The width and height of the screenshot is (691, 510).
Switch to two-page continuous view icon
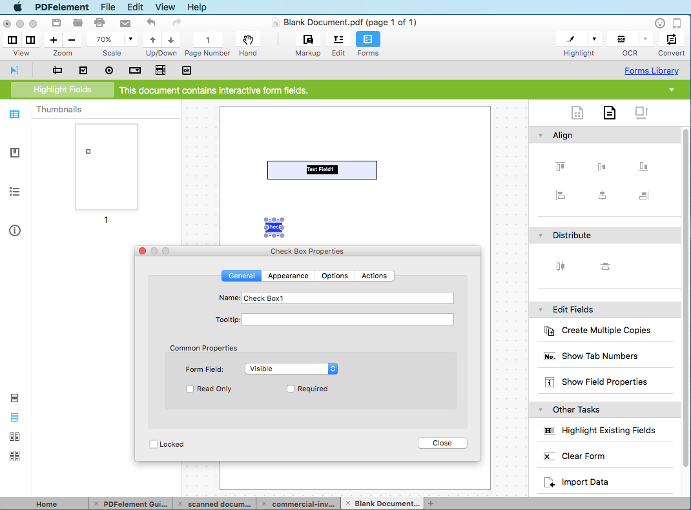click(15, 456)
